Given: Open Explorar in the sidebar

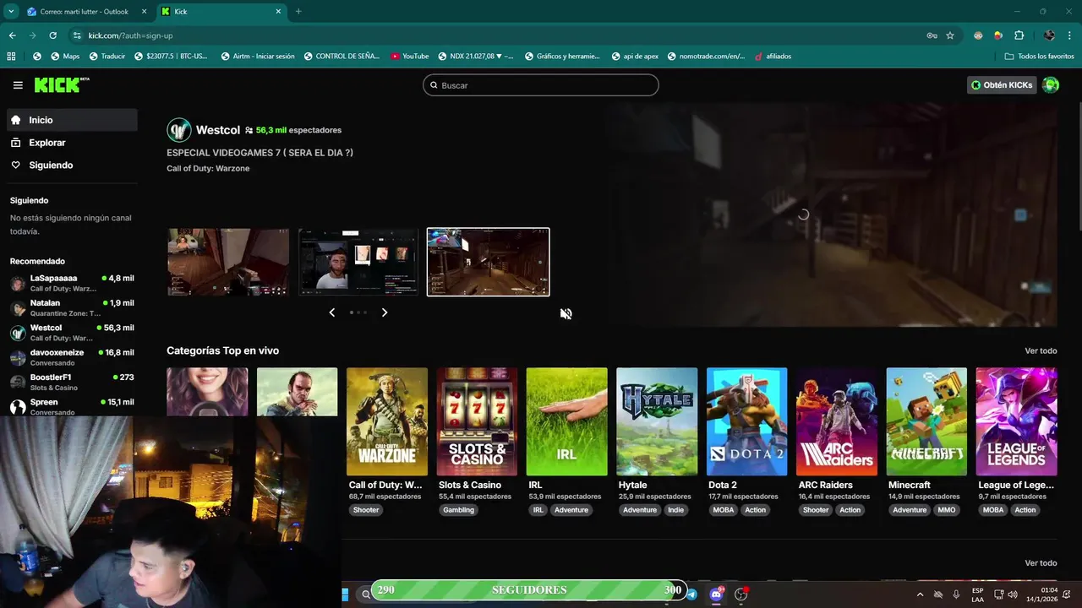Looking at the screenshot, I should click(x=72, y=143).
